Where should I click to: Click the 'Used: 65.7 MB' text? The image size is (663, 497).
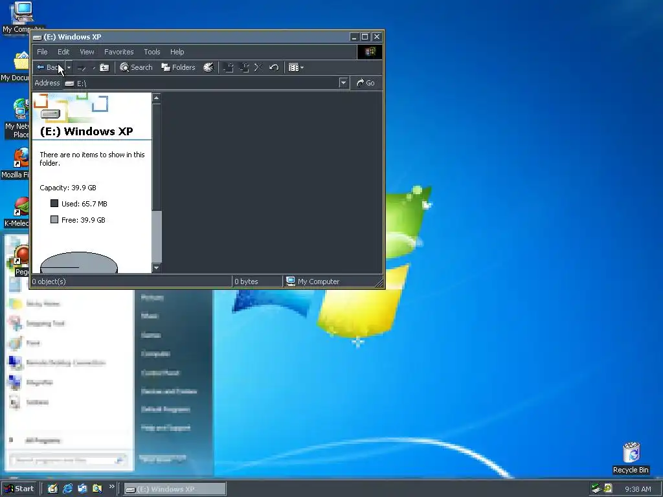(x=84, y=204)
